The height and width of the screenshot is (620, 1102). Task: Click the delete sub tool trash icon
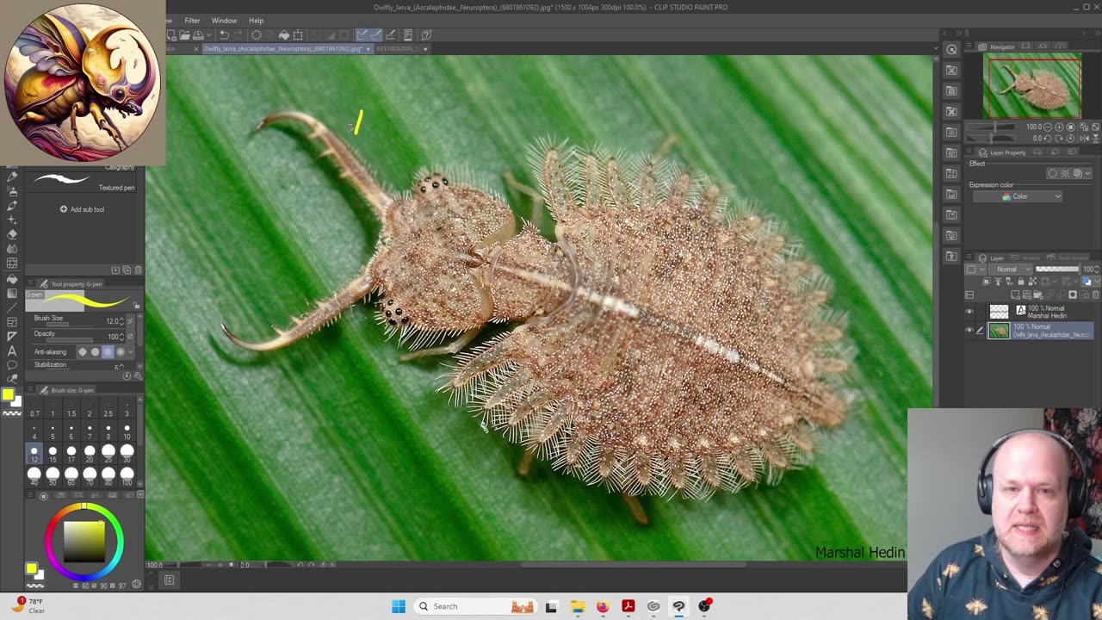[138, 270]
